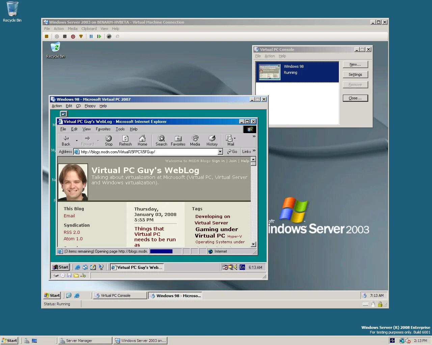The image size is (432, 345).
Task: Expand IE toolbar overflow chevron
Action: [x=254, y=136]
